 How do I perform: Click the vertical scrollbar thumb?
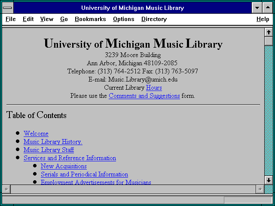(x=269, y=41)
